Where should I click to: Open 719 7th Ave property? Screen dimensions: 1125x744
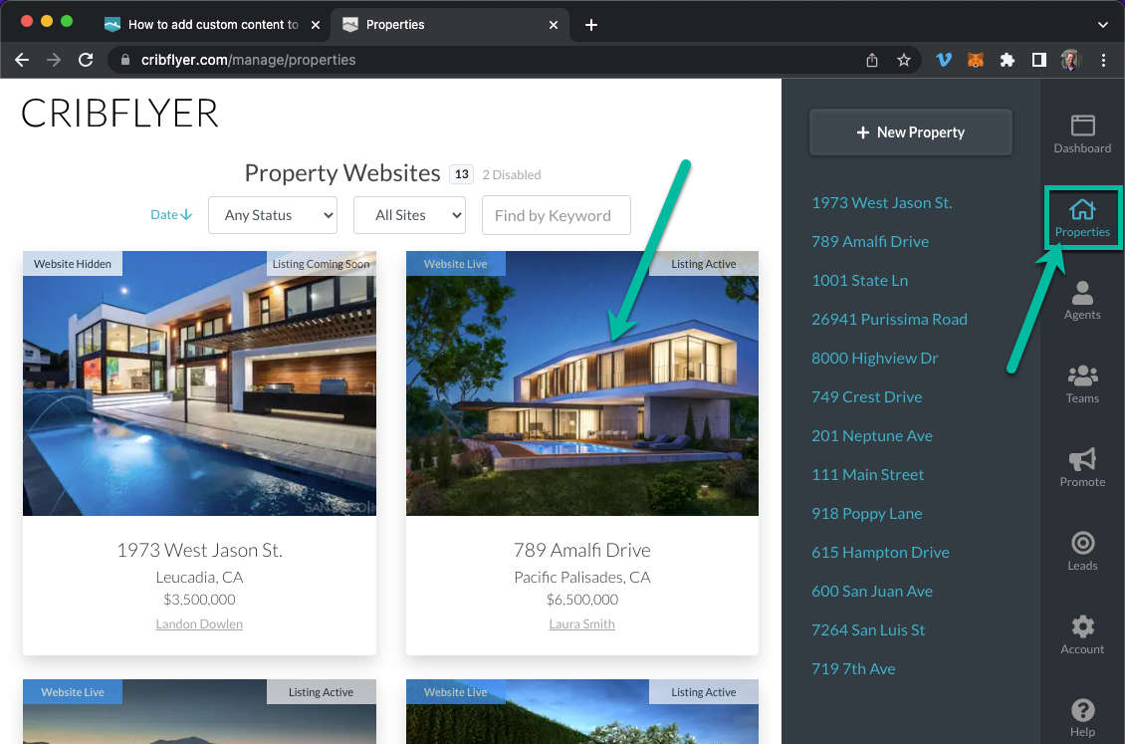coord(853,668)
